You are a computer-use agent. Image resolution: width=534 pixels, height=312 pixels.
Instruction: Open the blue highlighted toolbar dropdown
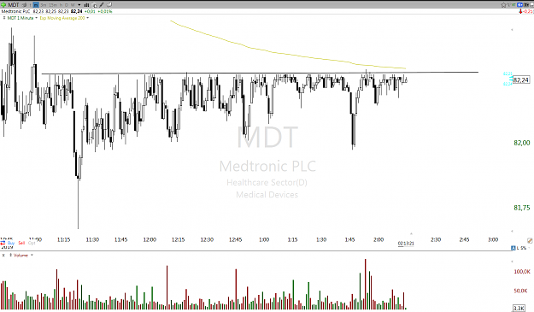(519, 5)
